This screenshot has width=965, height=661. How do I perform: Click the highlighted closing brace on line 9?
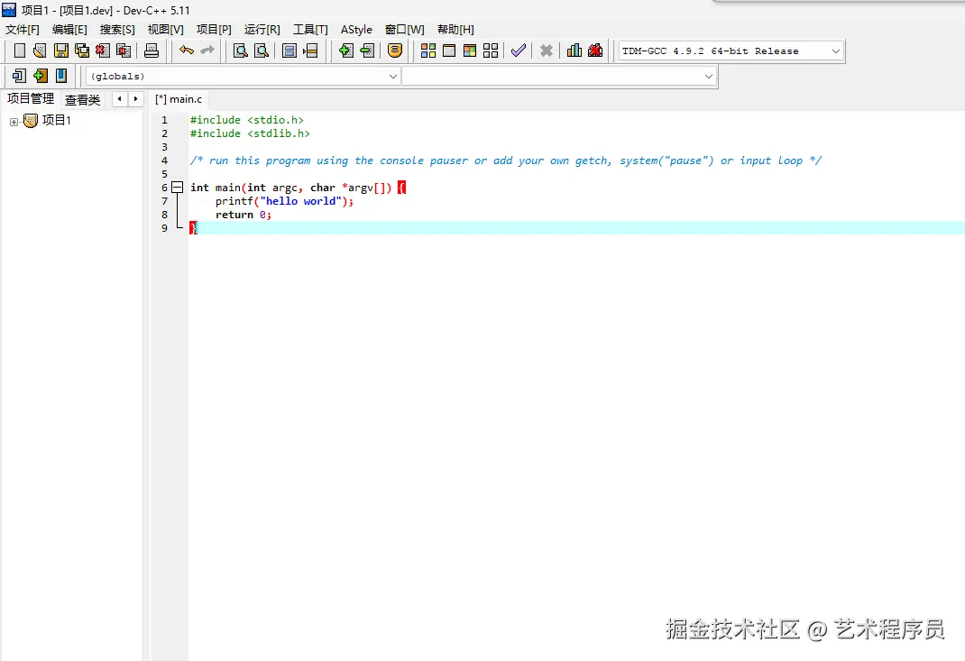(x=193, y=228)
